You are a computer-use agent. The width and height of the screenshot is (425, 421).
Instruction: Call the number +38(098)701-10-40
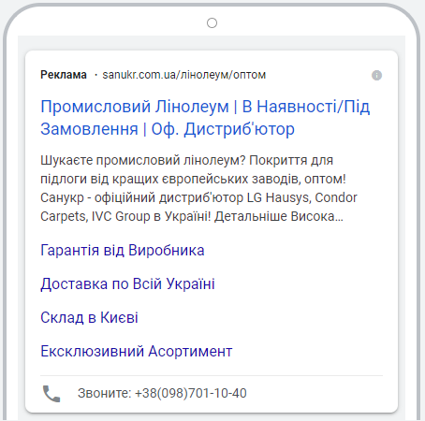pyautogui.click(x=191, y=393)
